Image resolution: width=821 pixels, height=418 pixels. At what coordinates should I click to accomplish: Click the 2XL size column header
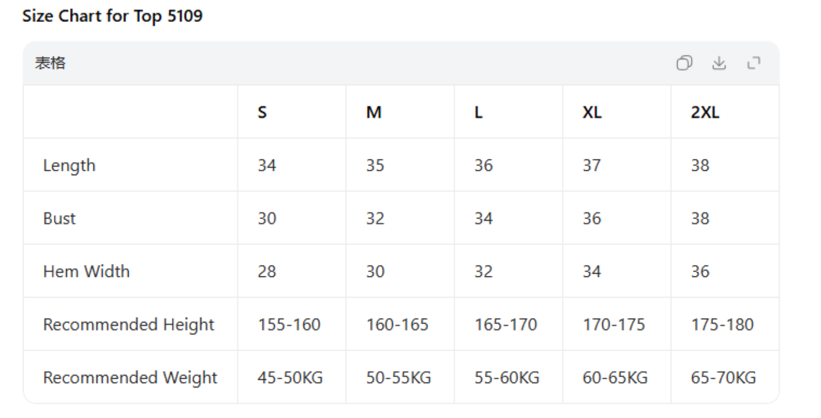(x=705, y=112)
